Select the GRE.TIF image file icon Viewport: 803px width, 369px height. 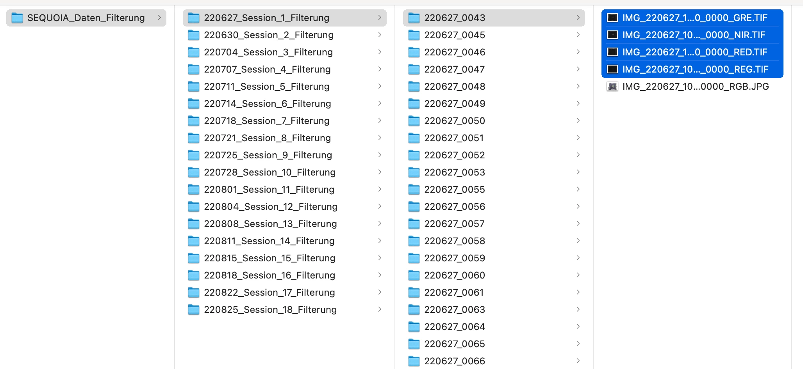pyautogui.click(x=612, y=18)
